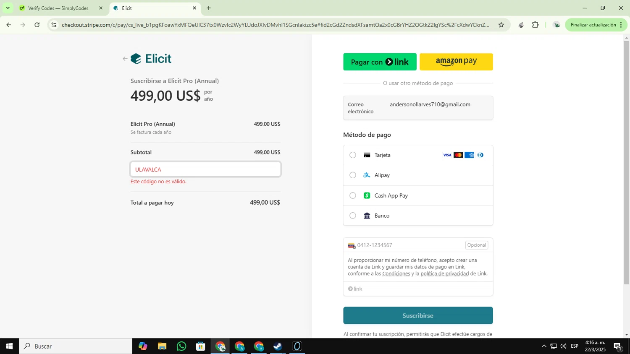Close the Verify Codes — SimplyCodes tab

pos(100,8)
